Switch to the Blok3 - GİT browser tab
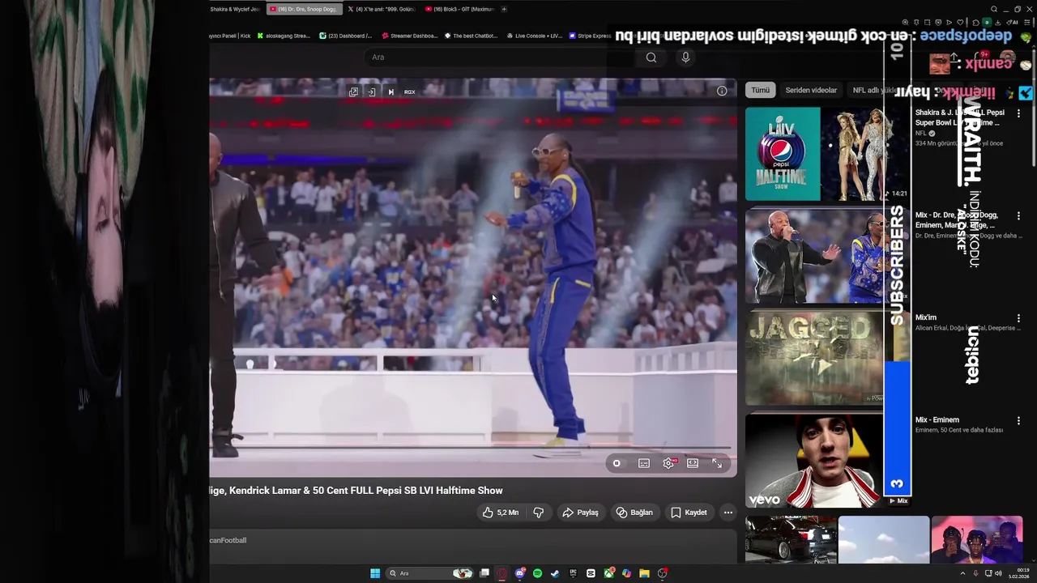The image size is (1037, 583). (459, 9)
